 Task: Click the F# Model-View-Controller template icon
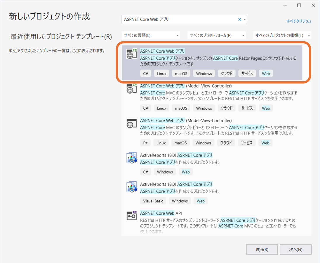(x=131, y=123)
